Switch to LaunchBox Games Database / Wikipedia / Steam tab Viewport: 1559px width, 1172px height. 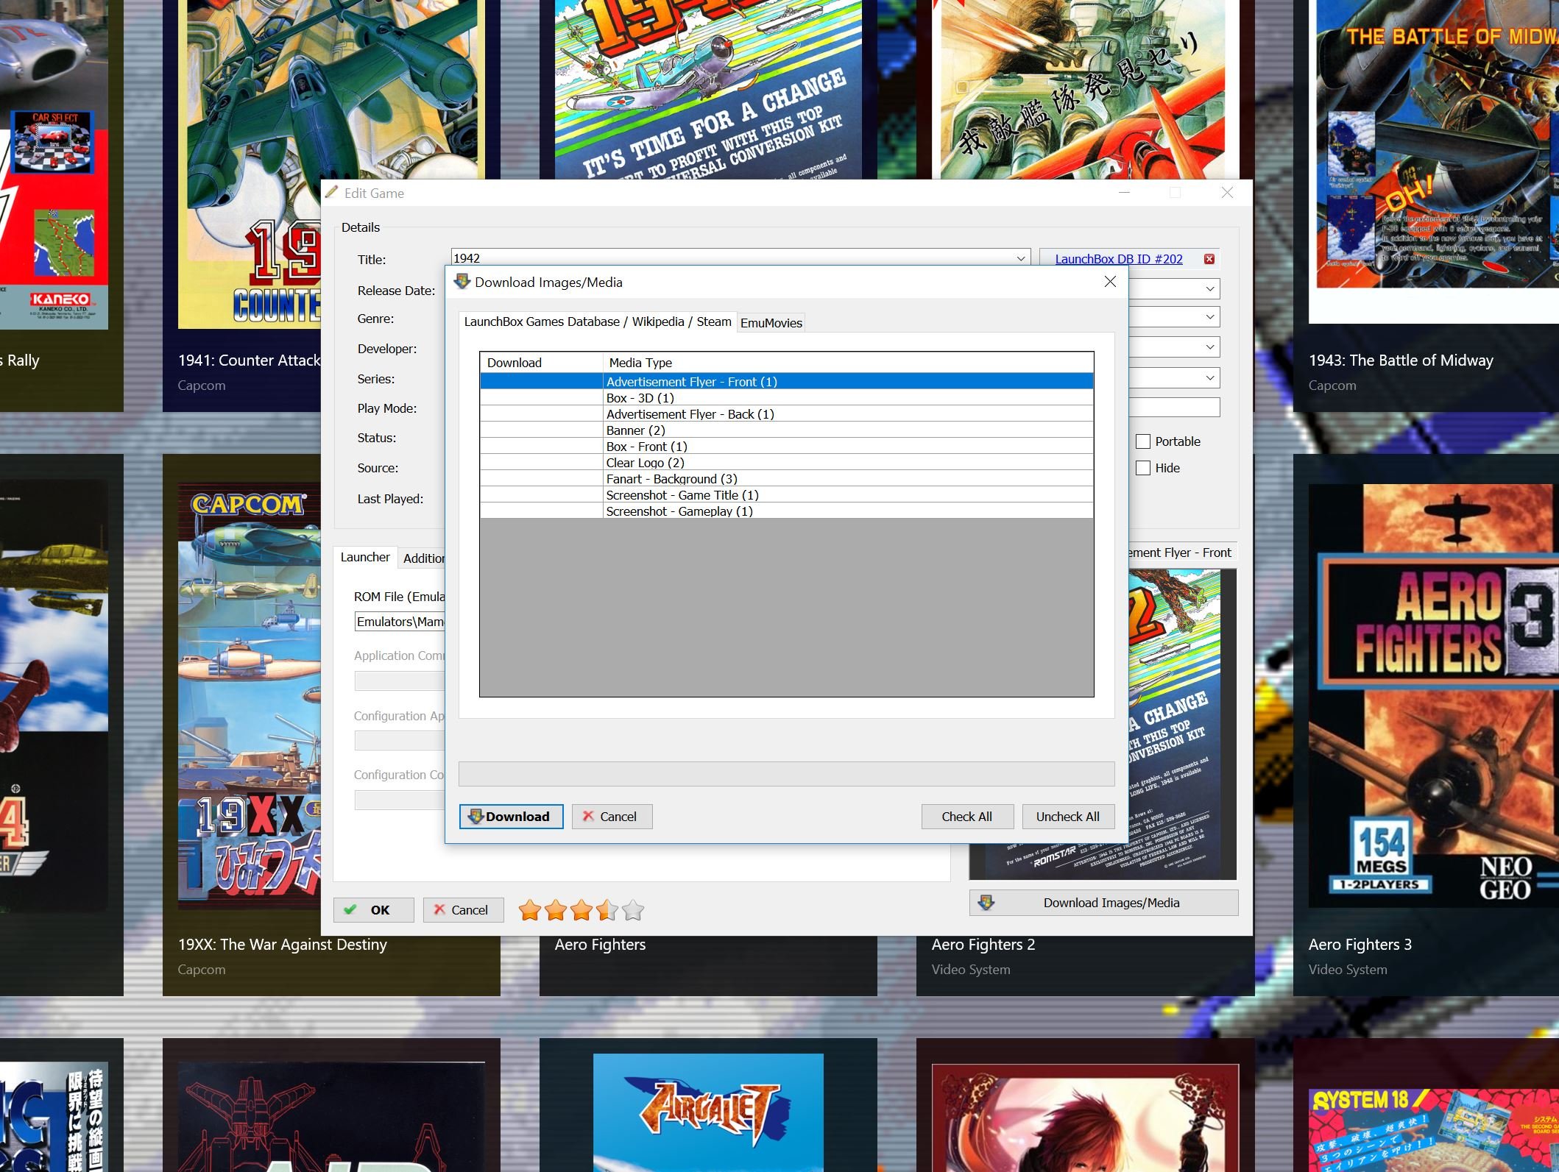coord(598,322)
